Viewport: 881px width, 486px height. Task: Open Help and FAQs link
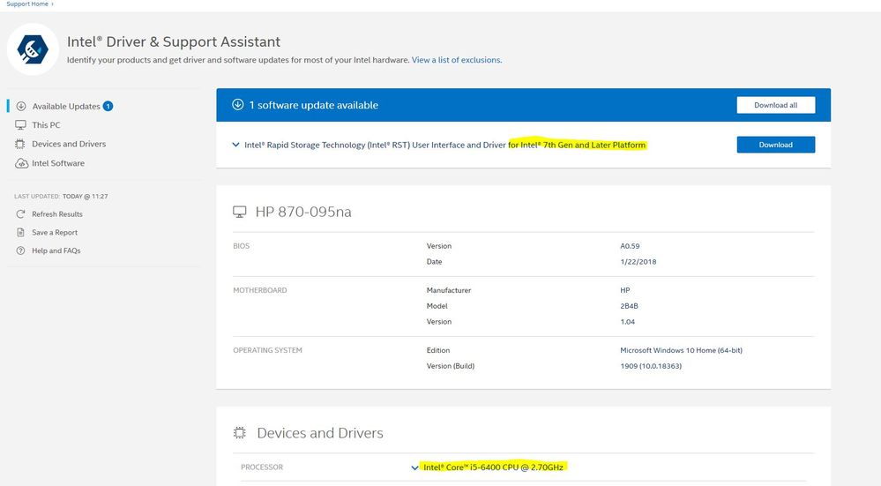pyautogui.click(x=56, y=250)
